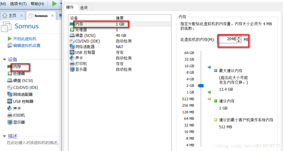Click the CD/DVD disc icon in hardware list
This screenshot has width=283, height=151.
[72, 41]
